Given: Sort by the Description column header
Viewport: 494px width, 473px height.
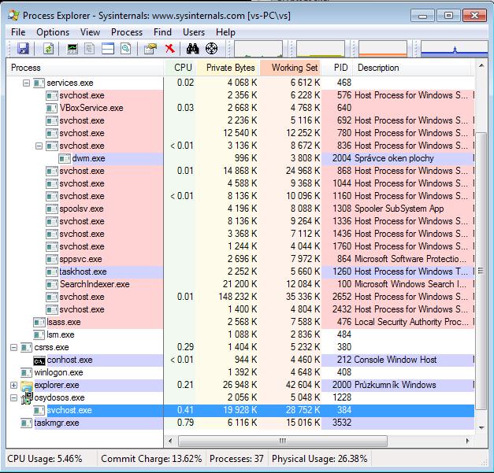Looking at the screenshot, I should coord(414,68).
